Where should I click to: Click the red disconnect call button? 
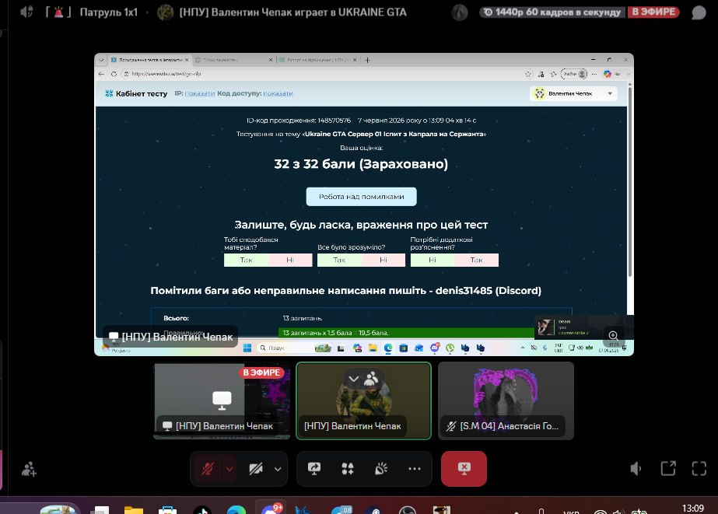464,469
